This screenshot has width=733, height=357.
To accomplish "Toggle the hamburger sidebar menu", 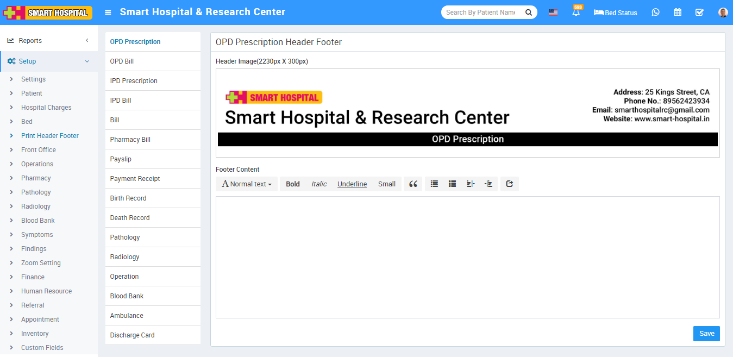I will pyautogui.click(x=108, y=12).
